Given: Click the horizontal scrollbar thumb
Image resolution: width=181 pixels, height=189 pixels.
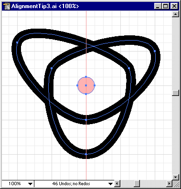Looking at the screenshot, I should (x=137, y=184).
